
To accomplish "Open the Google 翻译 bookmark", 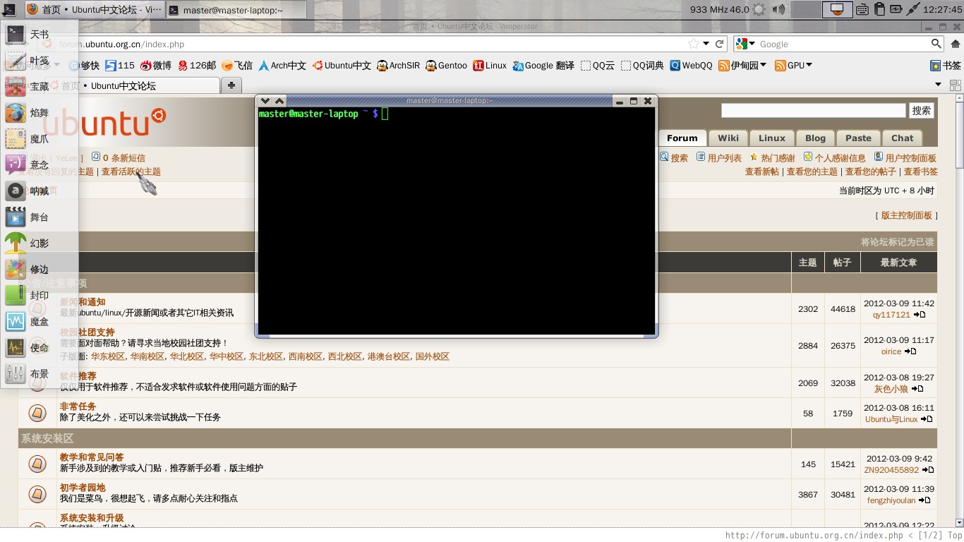I will tap(543, 65).
